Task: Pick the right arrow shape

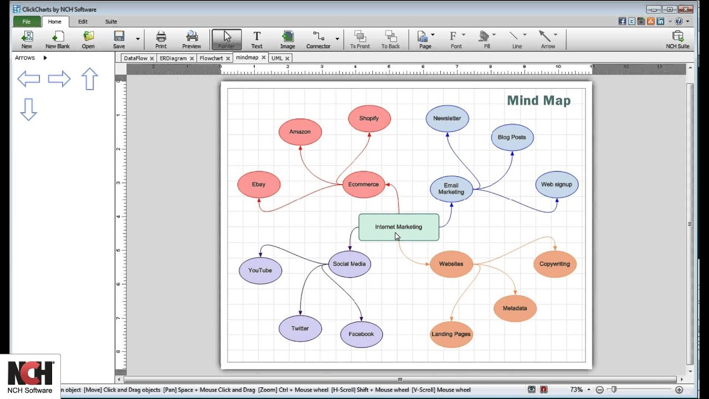Action: (x=59, y=79)
